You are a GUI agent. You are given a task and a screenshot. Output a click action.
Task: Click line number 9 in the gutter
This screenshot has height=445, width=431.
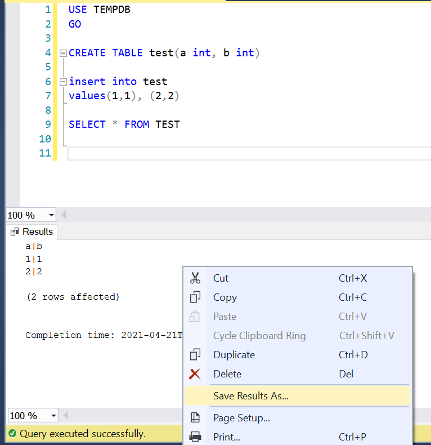tap(48, 124)
